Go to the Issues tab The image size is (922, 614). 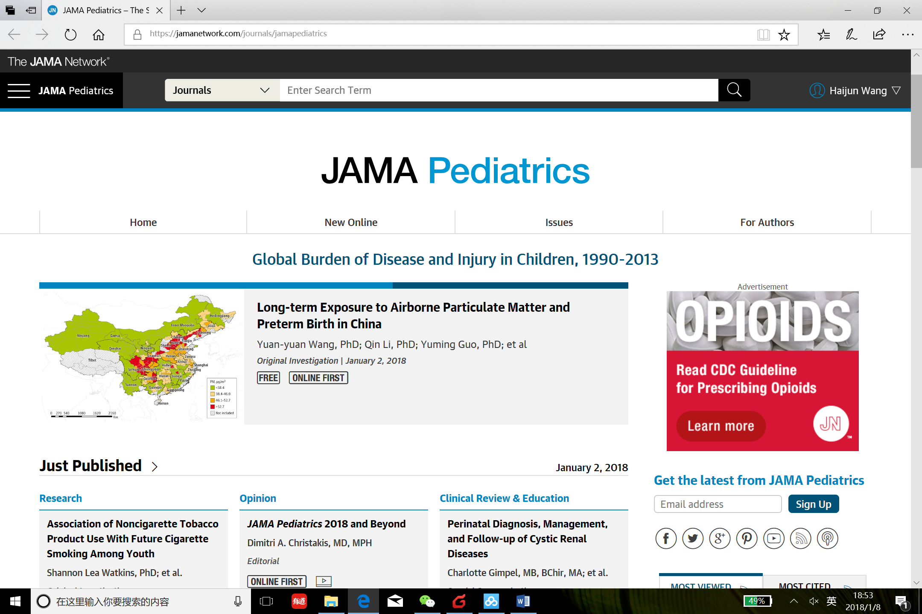coord(559,222)
